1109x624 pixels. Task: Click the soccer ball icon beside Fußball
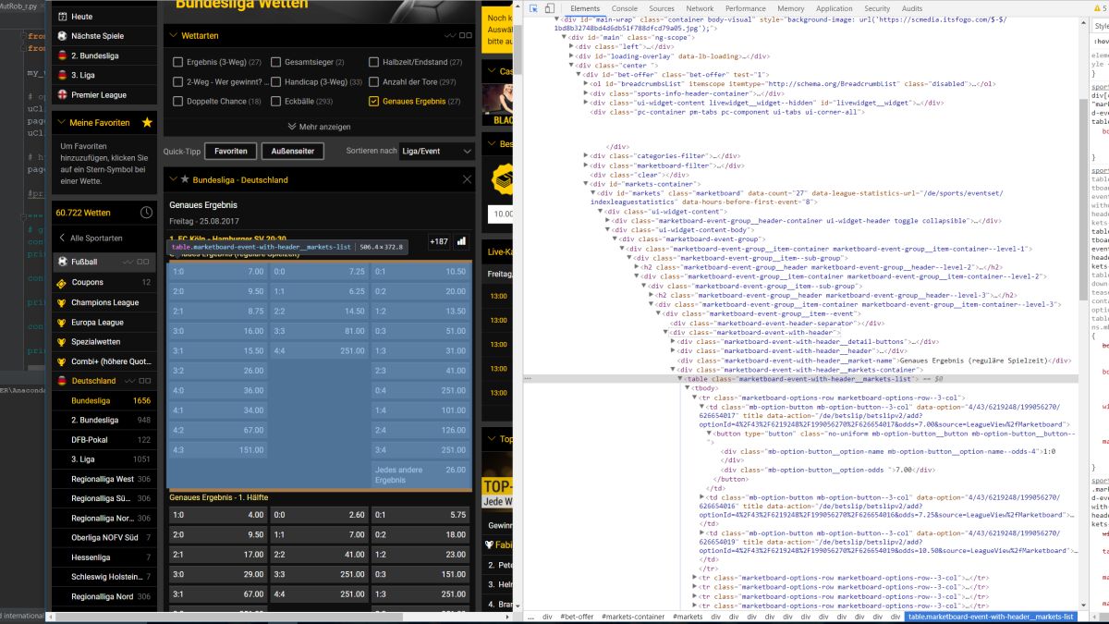[x=61, y=262]
